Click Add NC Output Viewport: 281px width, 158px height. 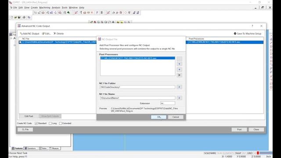(x=29, y=34)
